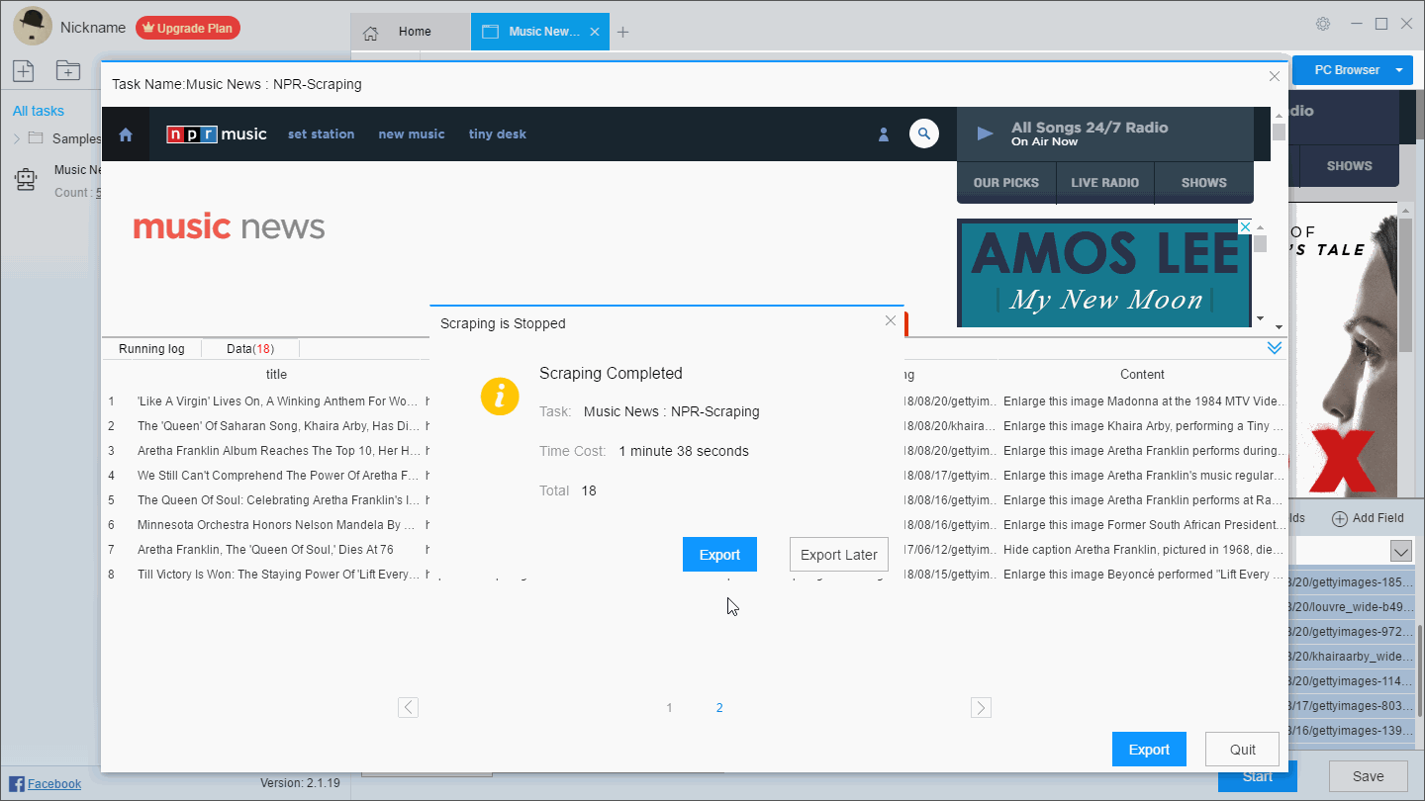
Task: Go to previous data page arrow
Action: pos(408,707)
